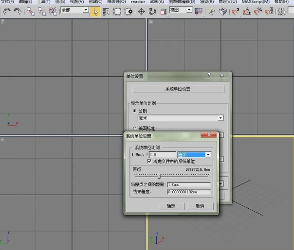The width and height of the screenshot is (294, 250).
Task: Activate the Select and Move tool
Action: 141,12
